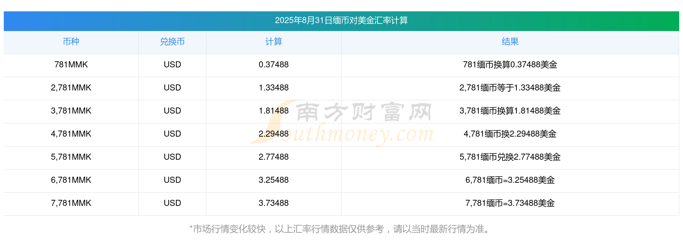Click result 3,781缅币换算1.81488美金

pyautogui.click(x=510, y=111)
